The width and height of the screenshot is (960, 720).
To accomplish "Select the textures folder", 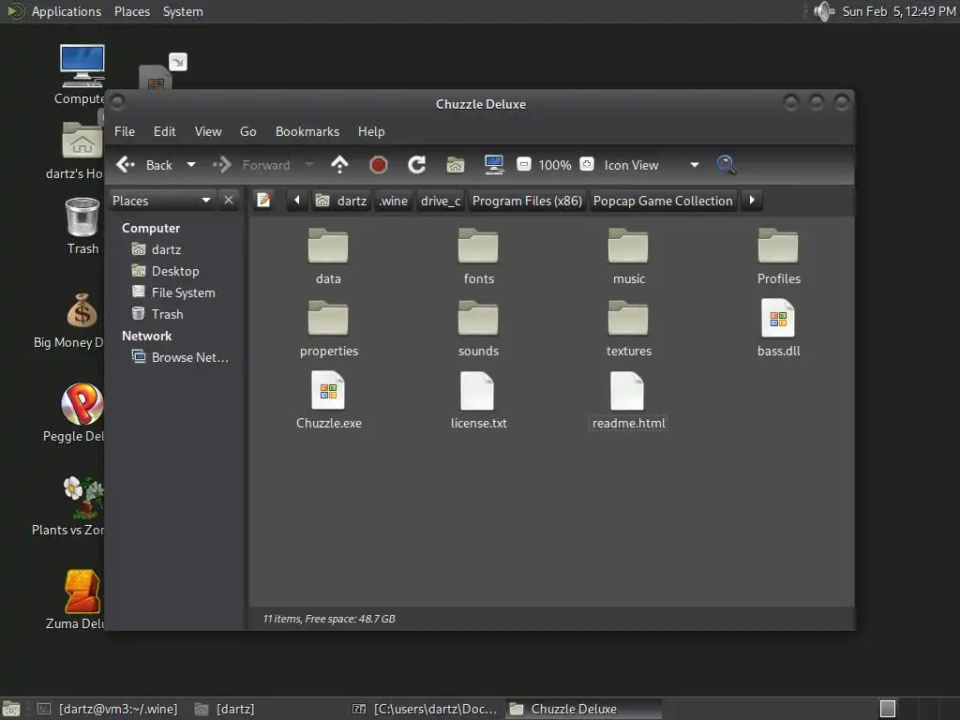I will click(x=628, y=329).
